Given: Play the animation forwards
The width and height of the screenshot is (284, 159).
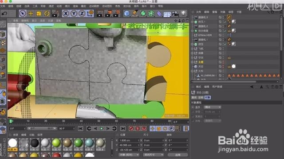Looking at the screenshot, I should click(x=102, y=129).
